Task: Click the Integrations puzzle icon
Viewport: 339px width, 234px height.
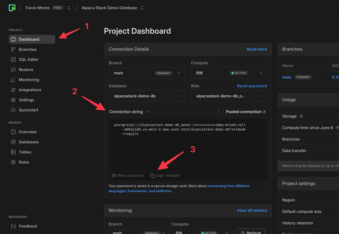Action: tap(13, 90)
